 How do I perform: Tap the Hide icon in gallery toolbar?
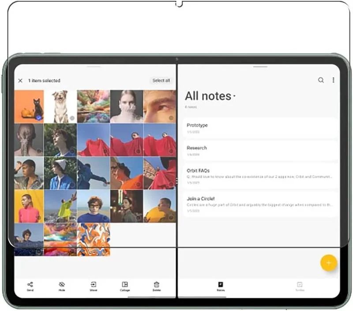tap(62, 285)
